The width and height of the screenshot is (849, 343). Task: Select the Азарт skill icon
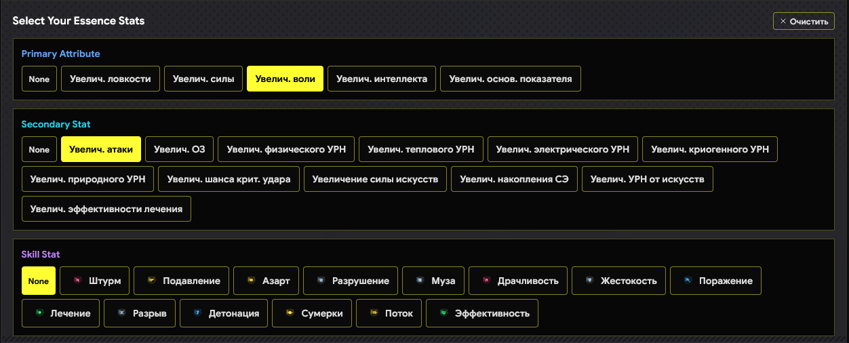(x=250, y=281)
